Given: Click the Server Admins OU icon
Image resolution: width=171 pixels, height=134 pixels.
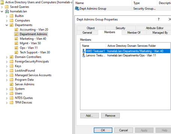Looking at the screenshot, I should 12,84.
